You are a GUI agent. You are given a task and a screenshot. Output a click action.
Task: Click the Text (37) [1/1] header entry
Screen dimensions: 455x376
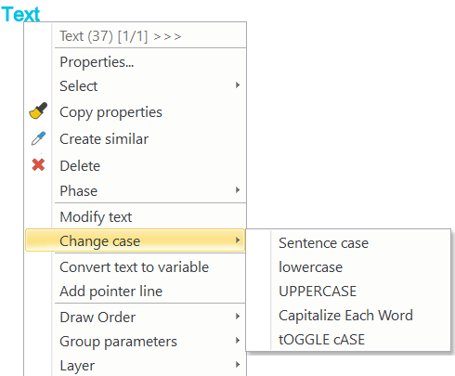[x=120, y=36]
